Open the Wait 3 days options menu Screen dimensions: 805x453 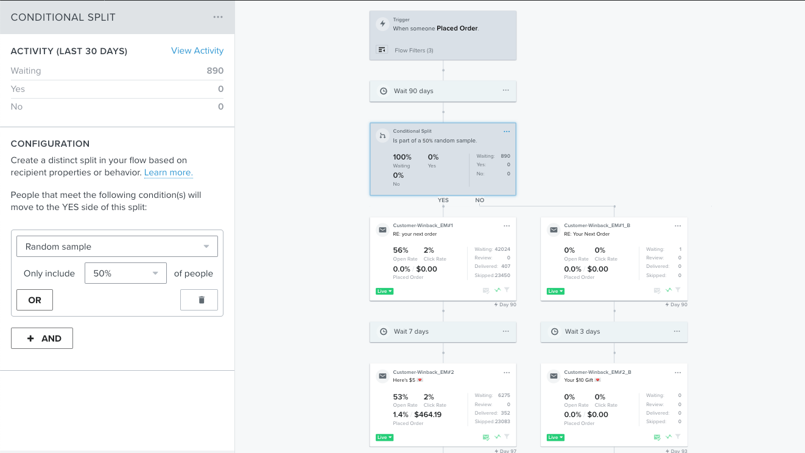click(x=677, y=331)
